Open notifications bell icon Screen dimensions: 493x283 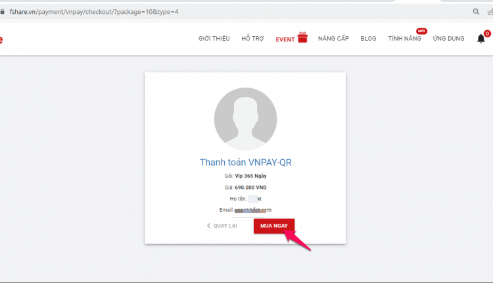click(x=481, y=39)
